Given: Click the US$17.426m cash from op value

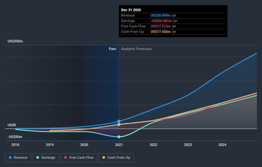Looking at the screenshot, I should click(161, 32).
